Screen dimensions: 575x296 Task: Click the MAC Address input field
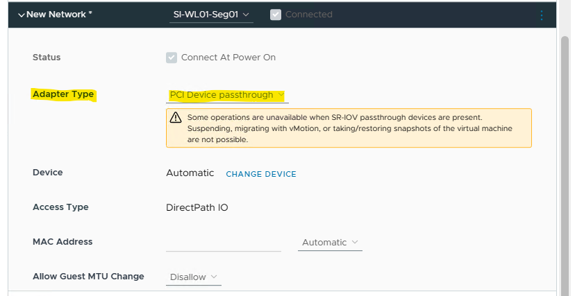click(224, 243)
